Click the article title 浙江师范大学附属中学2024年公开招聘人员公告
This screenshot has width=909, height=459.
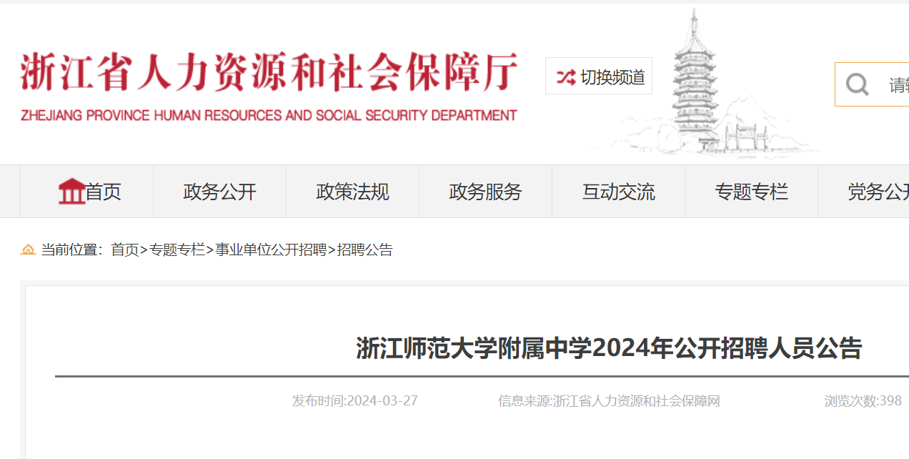[x=609, y=348]
